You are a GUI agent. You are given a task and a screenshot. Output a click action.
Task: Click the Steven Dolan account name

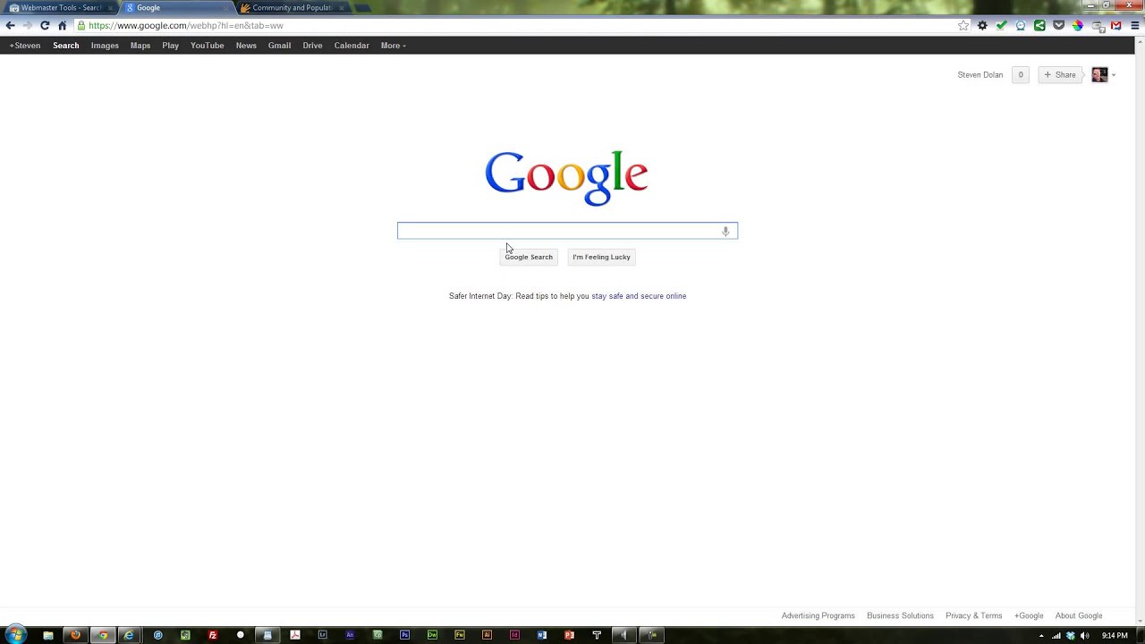tap(980, 75)
